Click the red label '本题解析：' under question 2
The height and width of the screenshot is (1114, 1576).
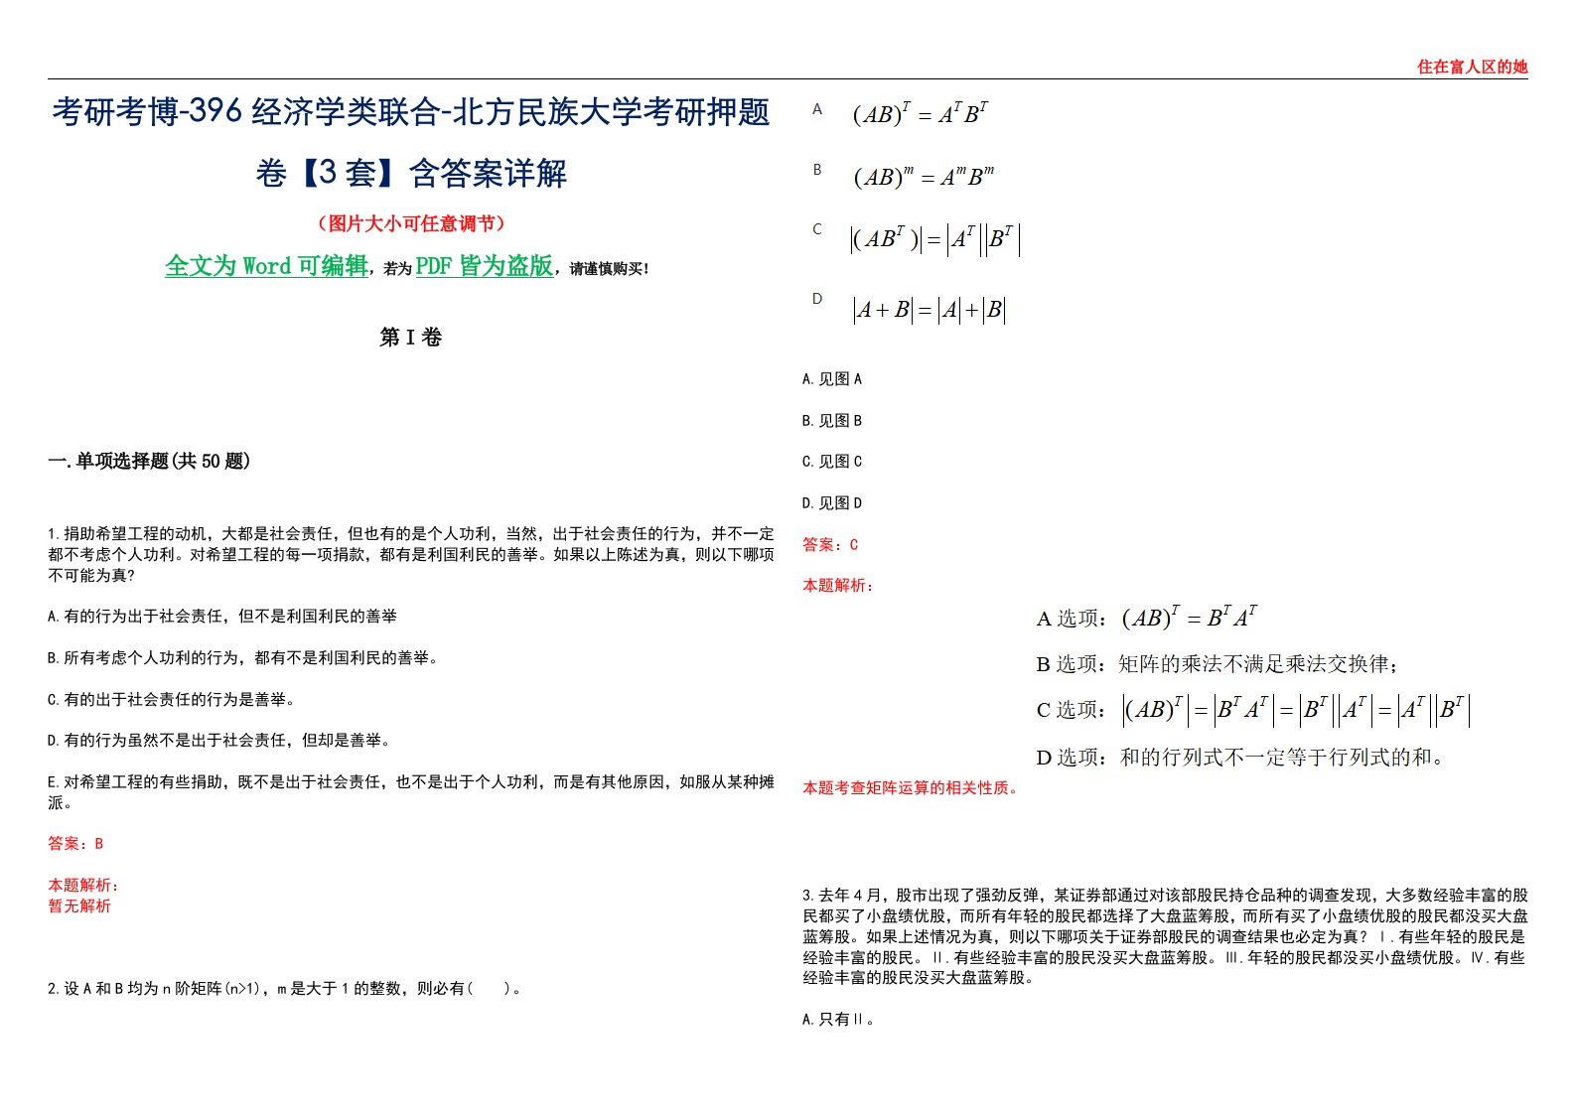point(839,586)
